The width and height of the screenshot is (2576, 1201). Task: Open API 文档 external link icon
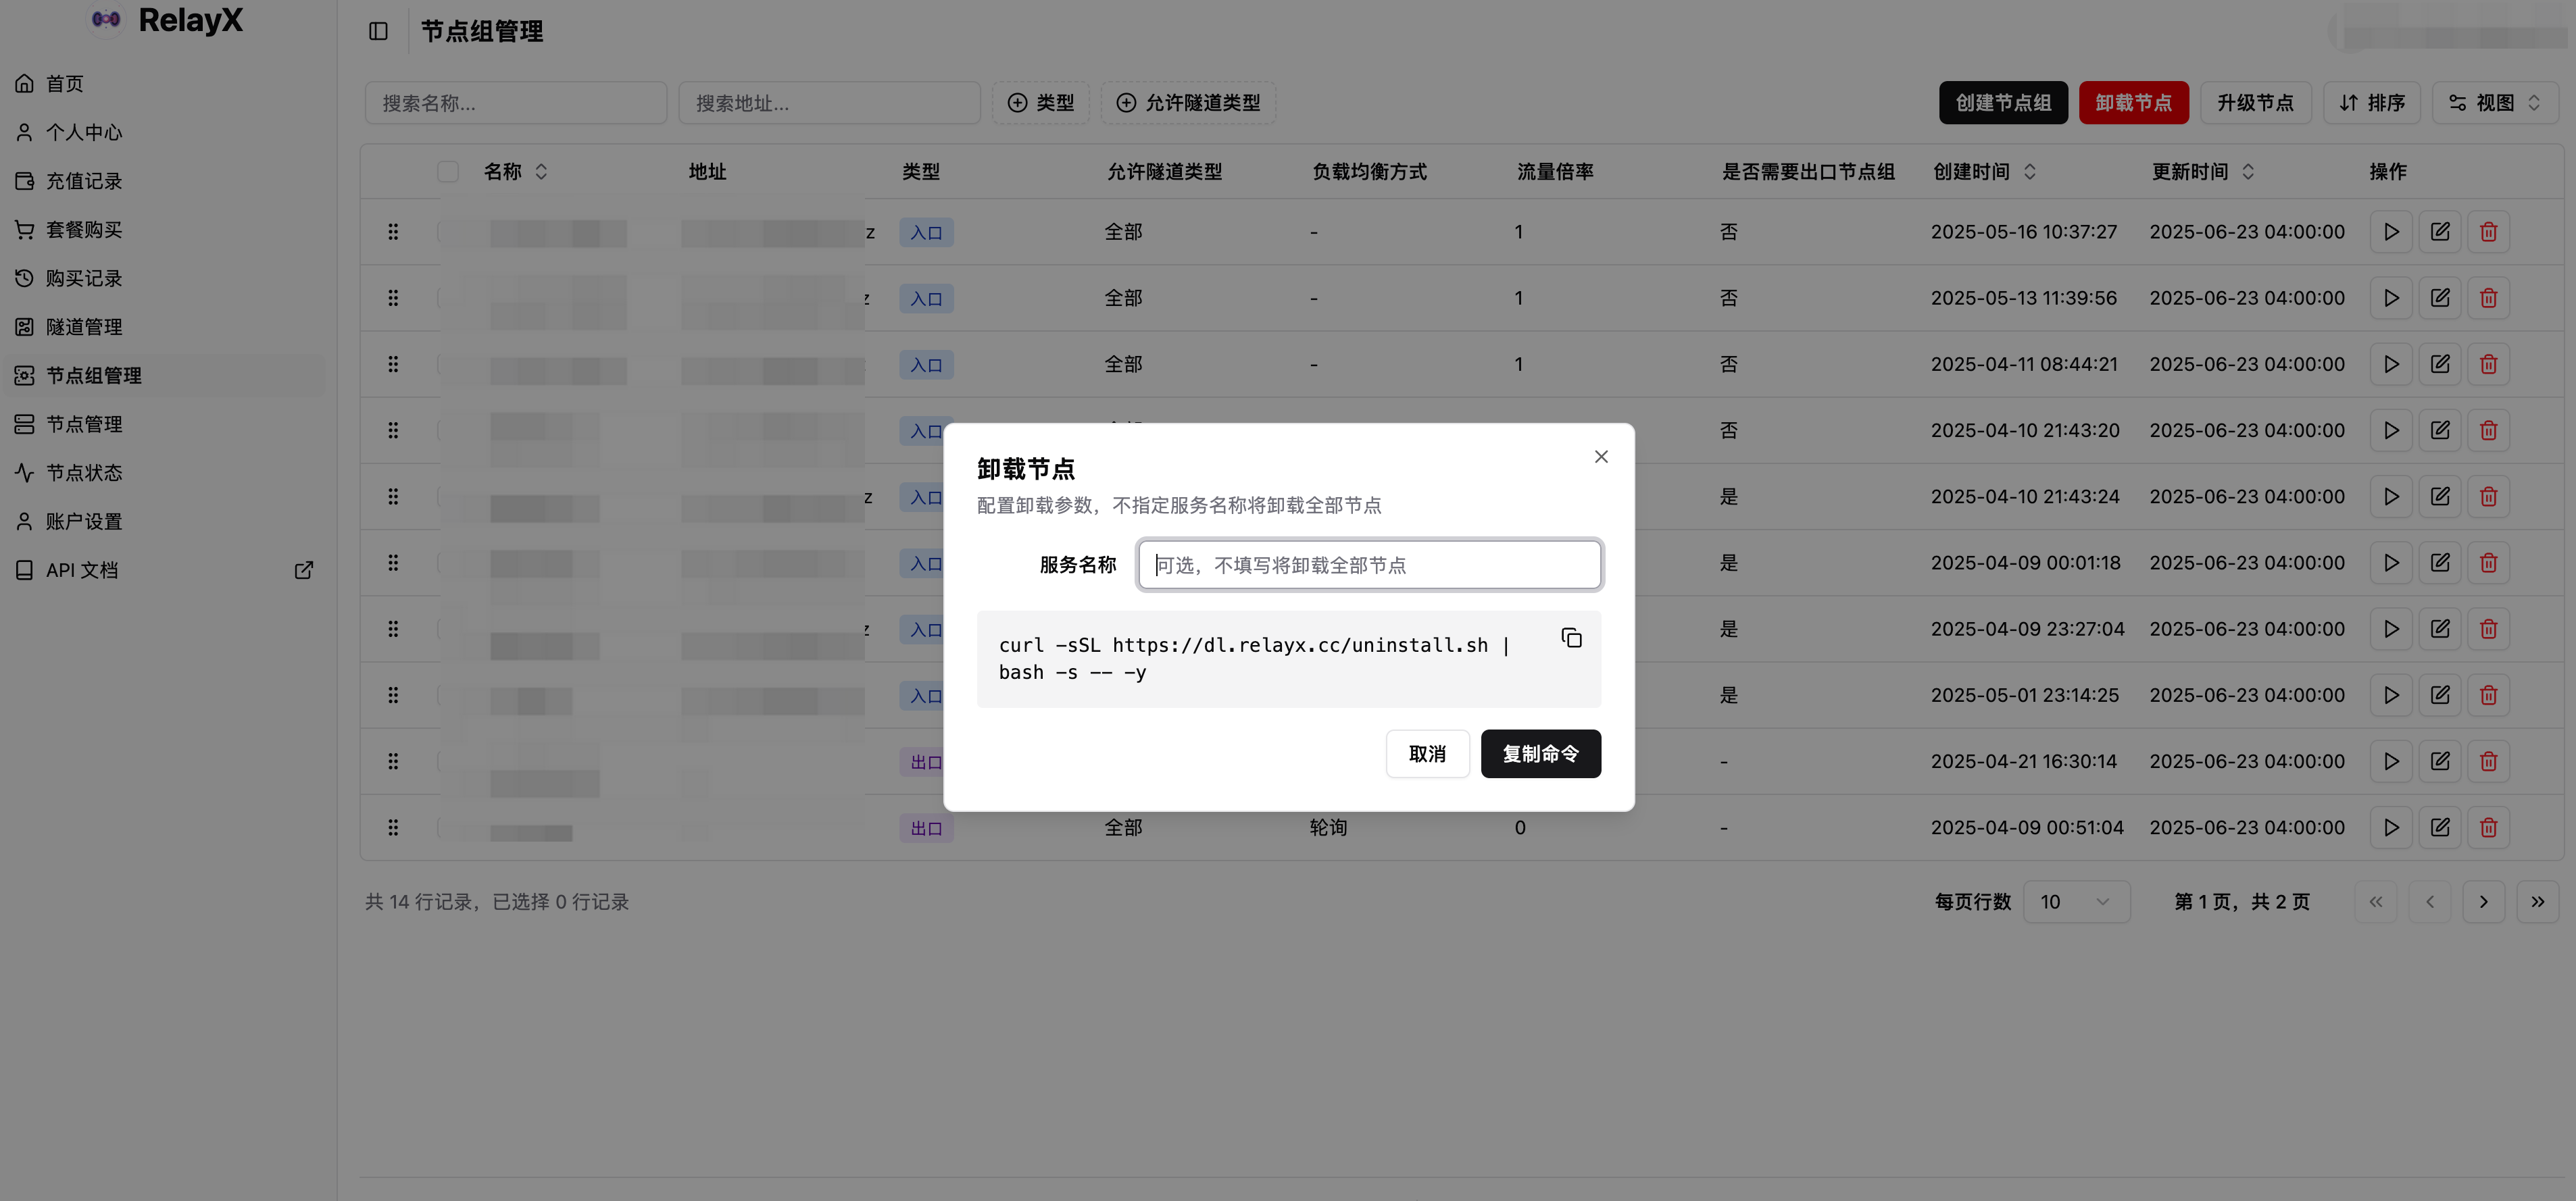coord(304,571)
